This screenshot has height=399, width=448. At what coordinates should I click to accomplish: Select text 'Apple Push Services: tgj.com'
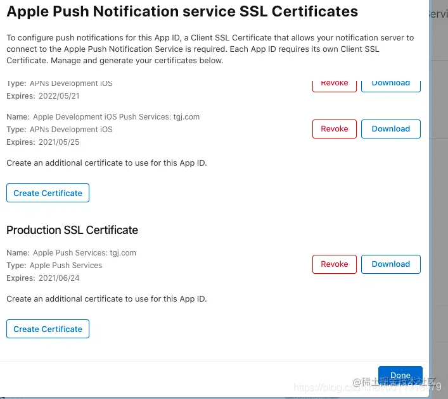(x=84, y=253)
